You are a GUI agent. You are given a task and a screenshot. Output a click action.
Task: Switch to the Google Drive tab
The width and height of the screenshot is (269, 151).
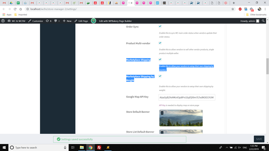click(11, 3)
